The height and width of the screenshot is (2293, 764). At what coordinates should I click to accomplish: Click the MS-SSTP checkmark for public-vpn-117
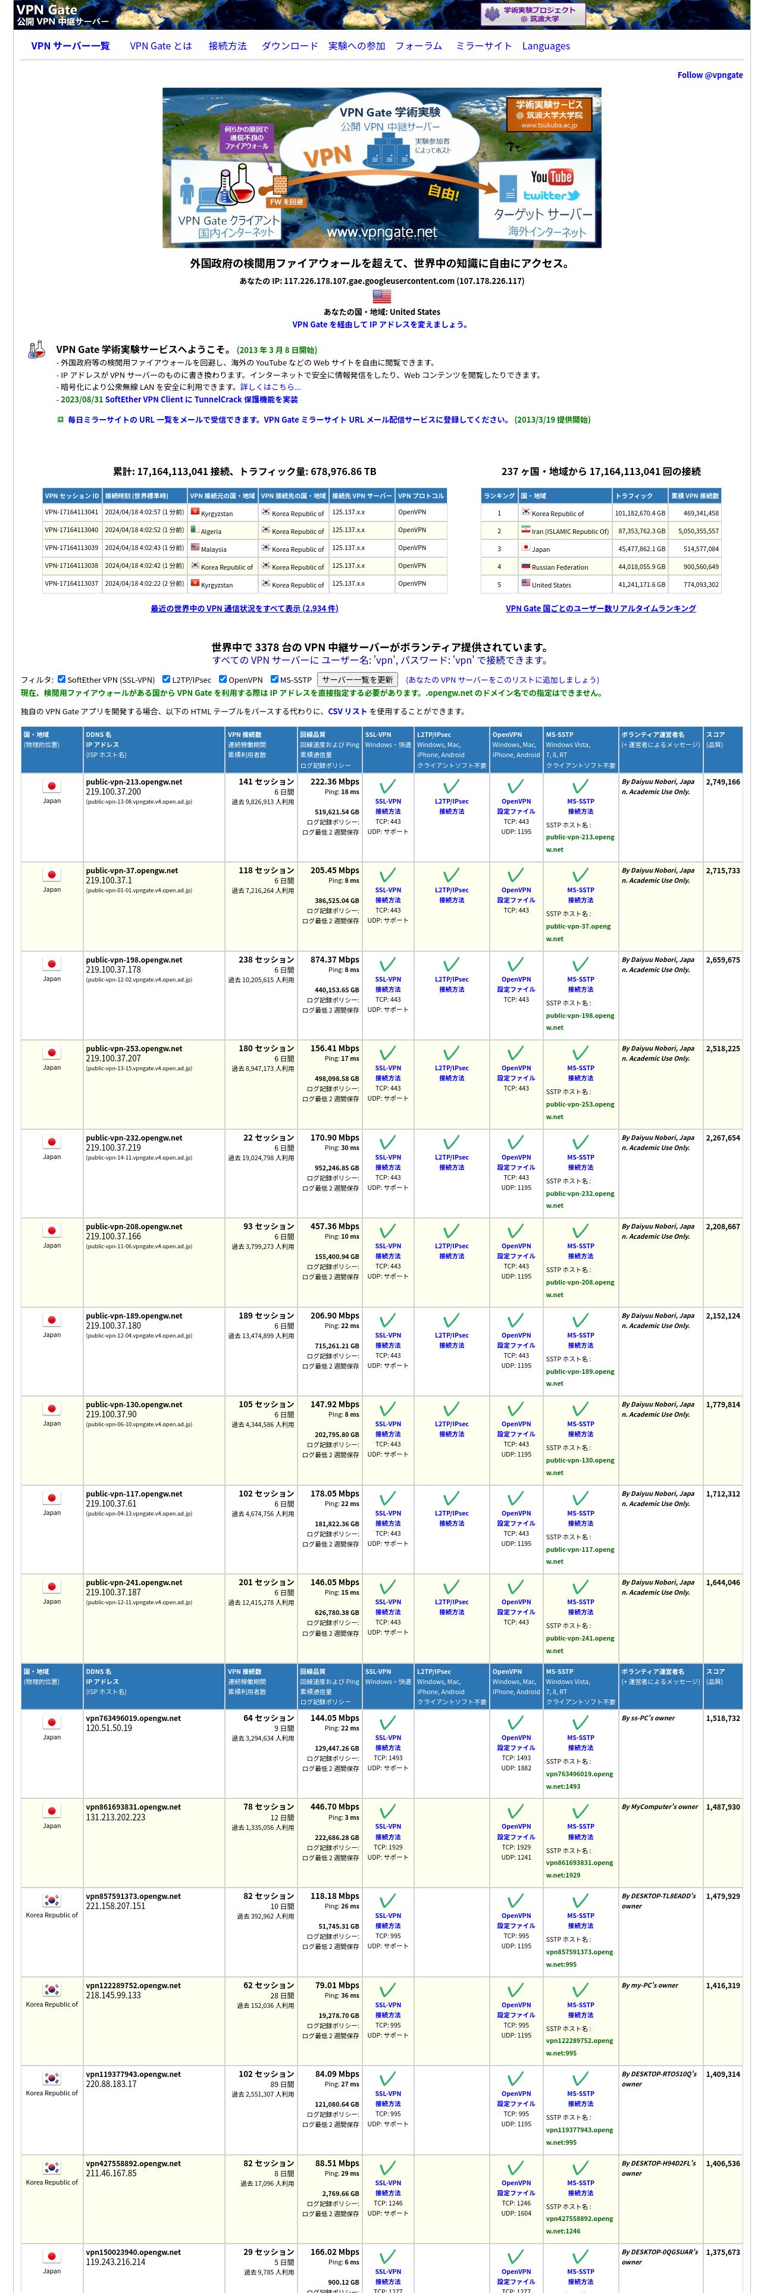[x=581, y=1499]
